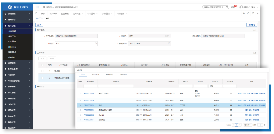Click the 附件管理 button
Viewport: 274px width, 134px height.
point(252,25)
